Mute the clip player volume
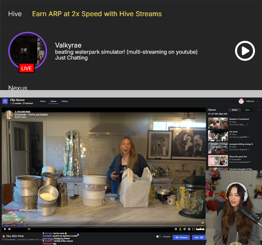Viewport: 262px width, 245px height. [9, 229]
